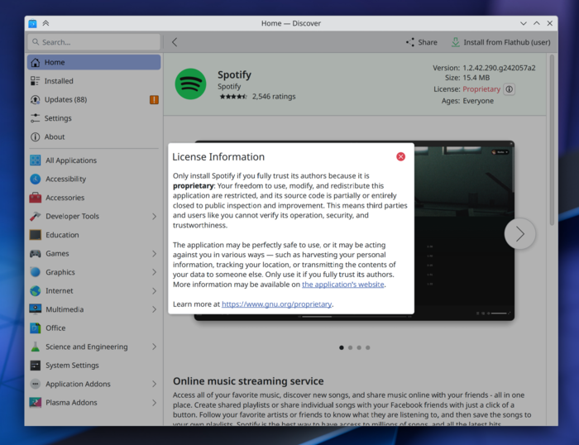The width and height of the screenshot is (579, 445).
Task: Click the red Proprietary license link
Action: pos(481,89)
